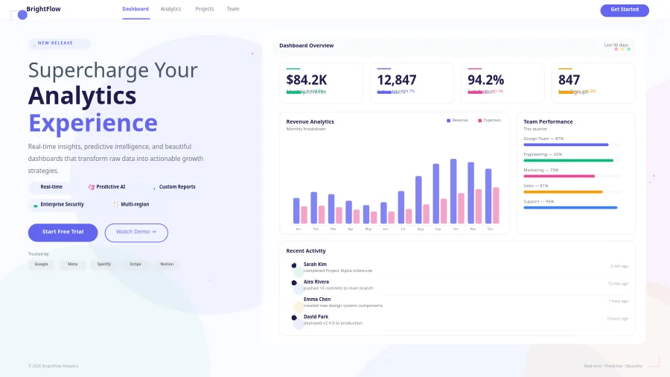Click the Get Started button

[x=625, y=10]
